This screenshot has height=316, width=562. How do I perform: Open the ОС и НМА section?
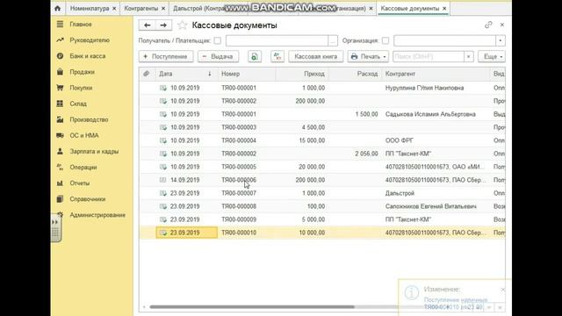(x=84, y=135)
